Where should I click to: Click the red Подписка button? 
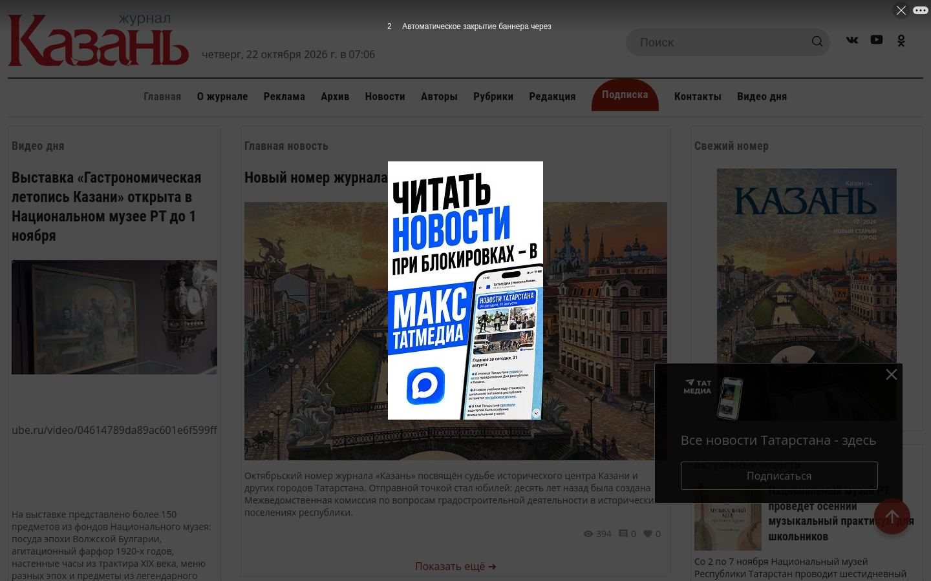[625, 95]
